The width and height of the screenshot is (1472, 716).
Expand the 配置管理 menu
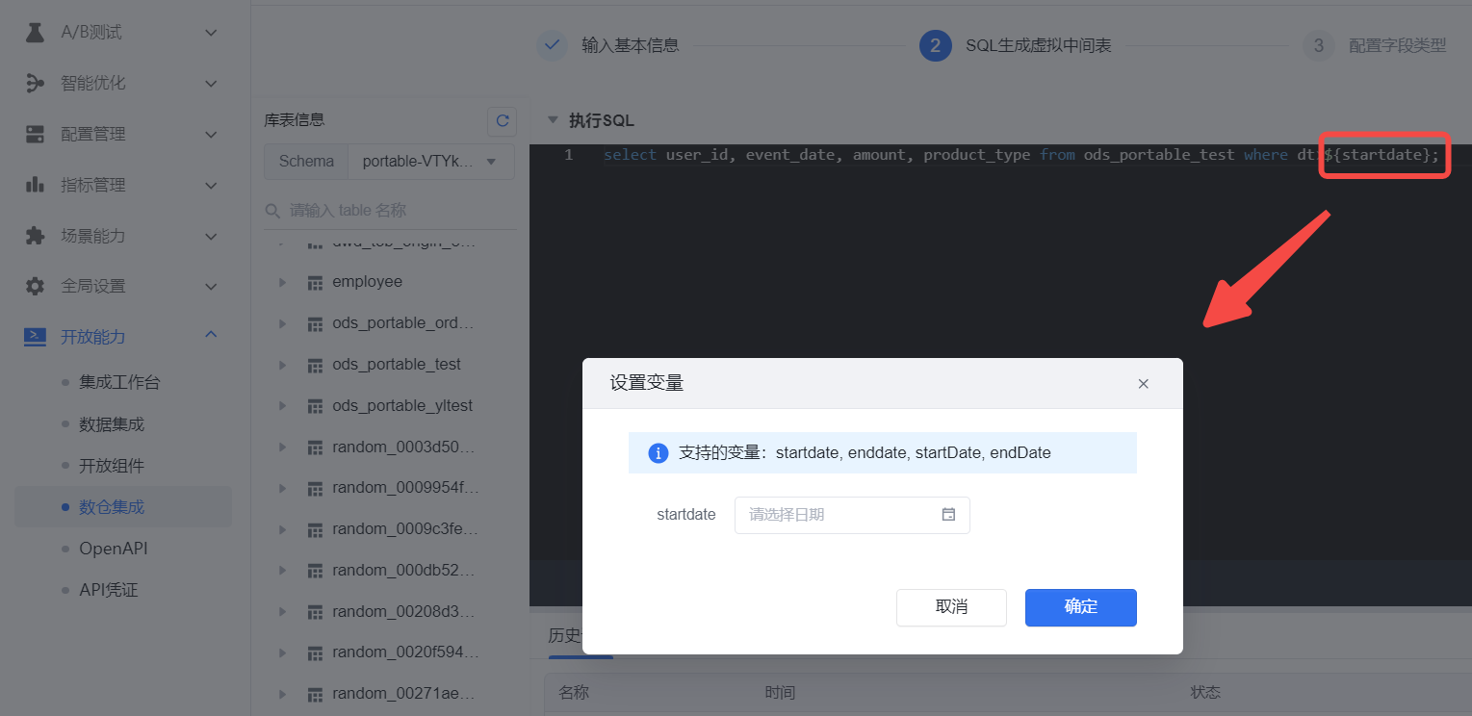[212, 134]
